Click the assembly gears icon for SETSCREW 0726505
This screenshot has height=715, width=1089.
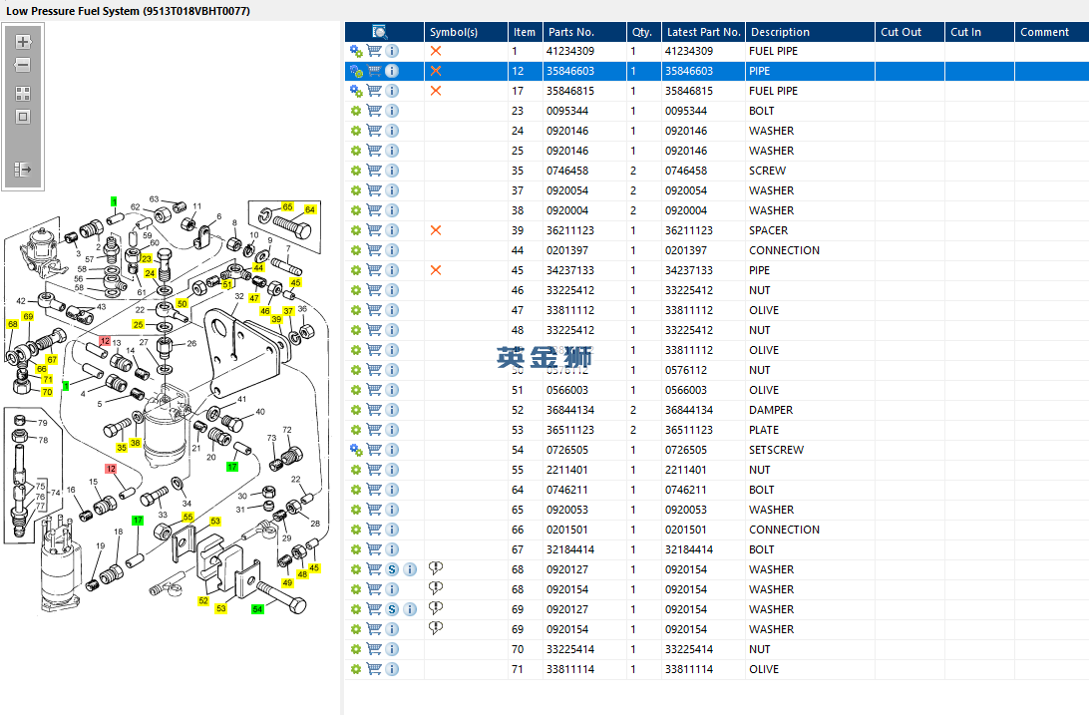tap(355, 450)
